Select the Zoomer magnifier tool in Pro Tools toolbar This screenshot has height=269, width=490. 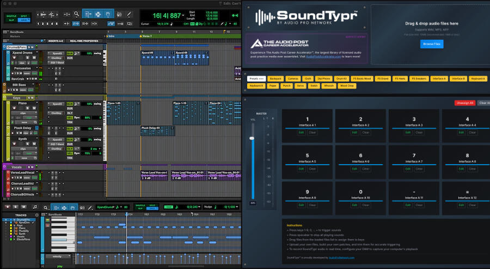tap(76, 14)
